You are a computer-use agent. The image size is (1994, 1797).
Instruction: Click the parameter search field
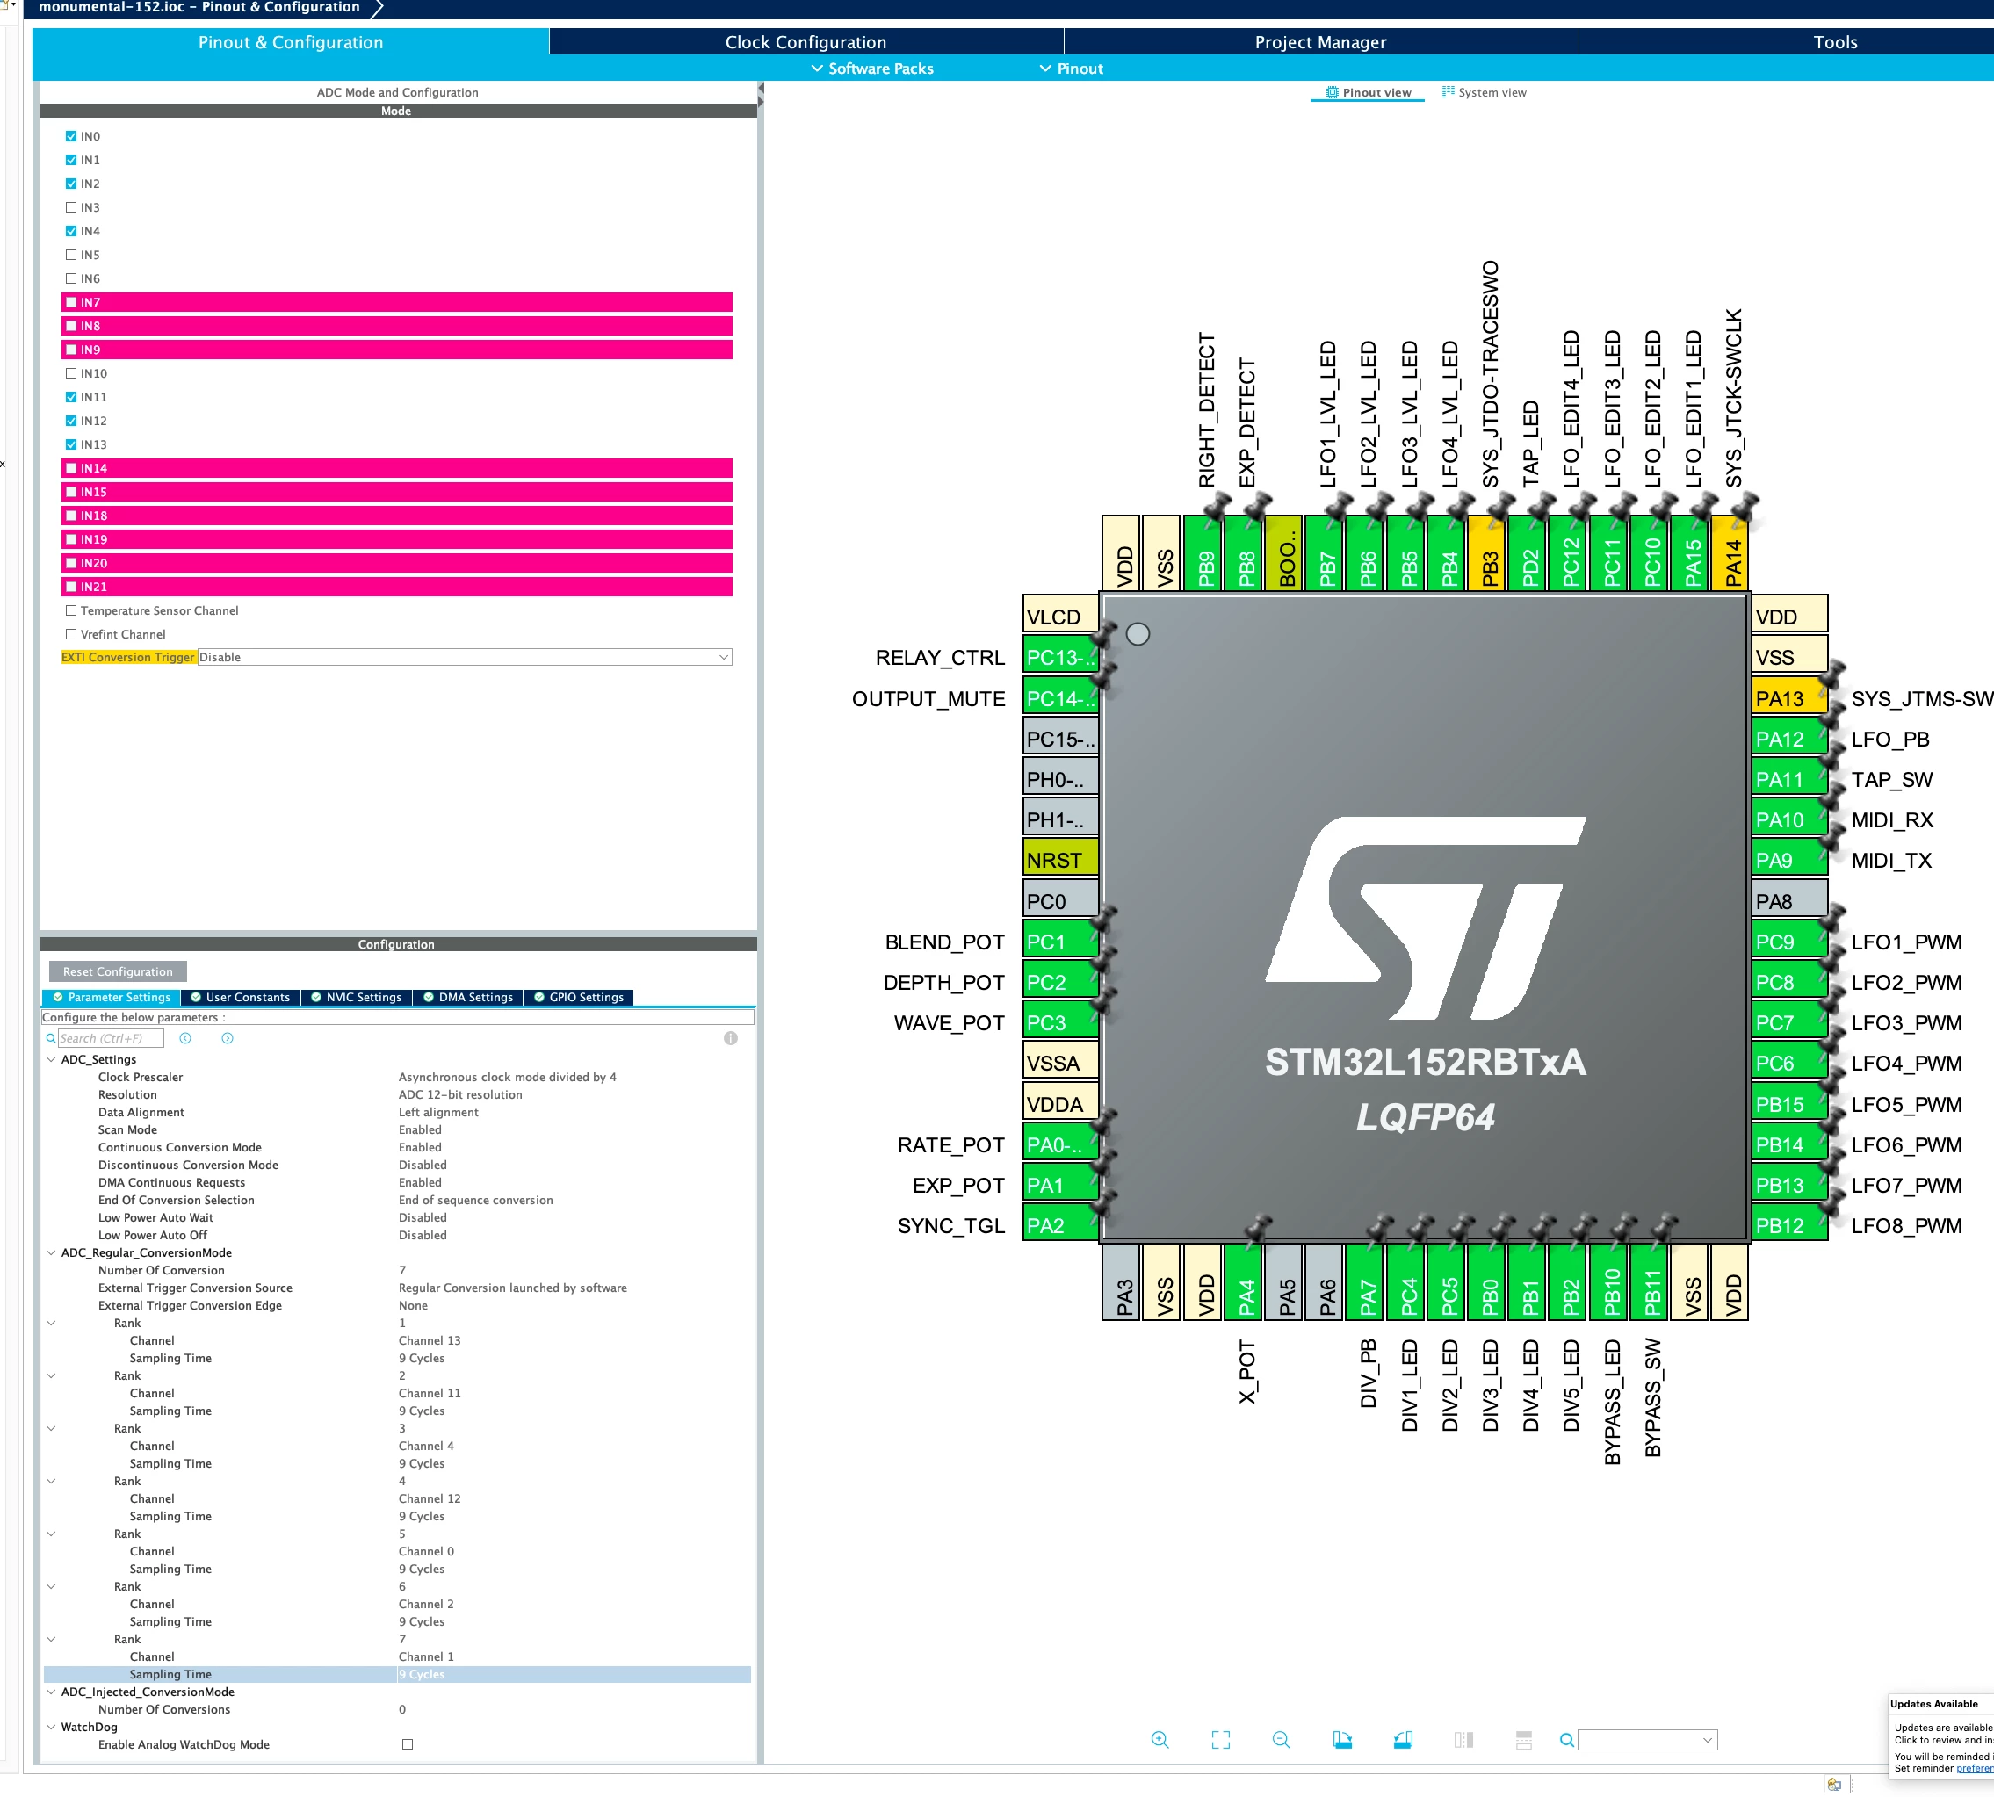click(111, 1038)
